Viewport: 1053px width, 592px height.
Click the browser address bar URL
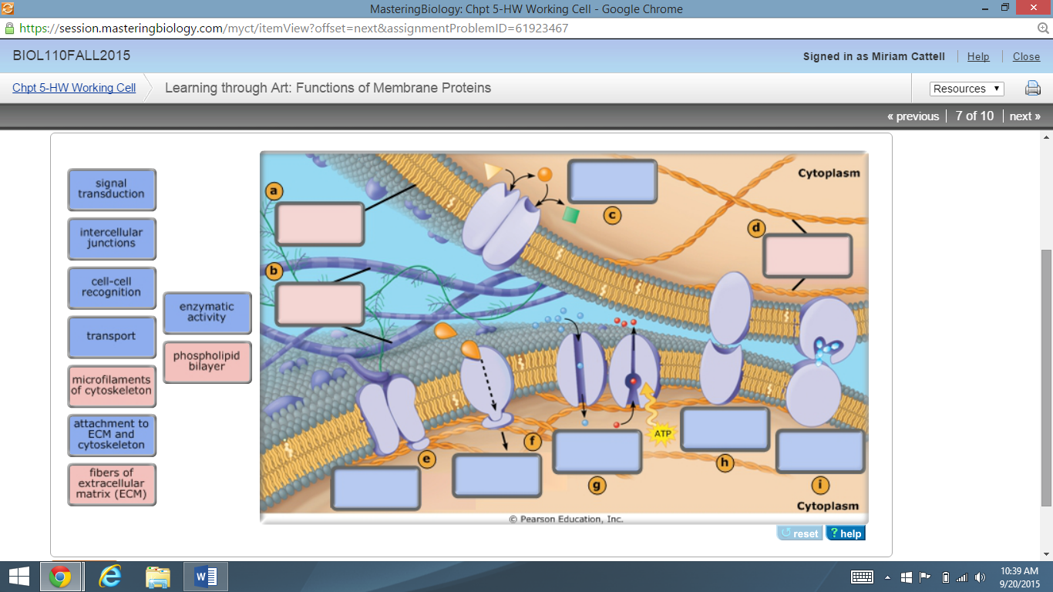point(294,28)
